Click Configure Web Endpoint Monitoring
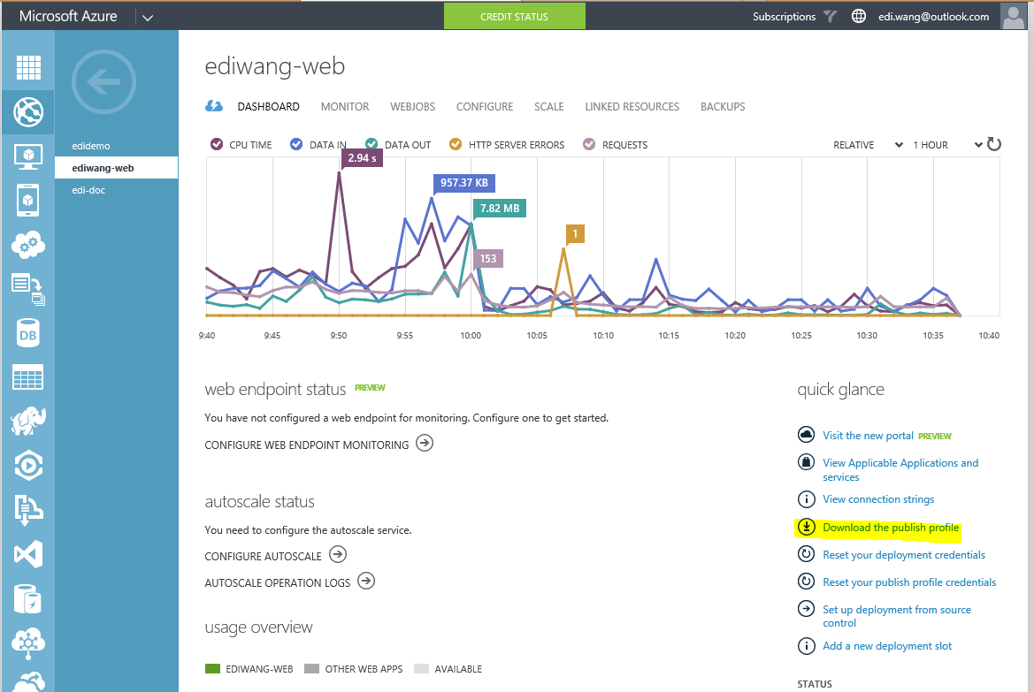 319,445
